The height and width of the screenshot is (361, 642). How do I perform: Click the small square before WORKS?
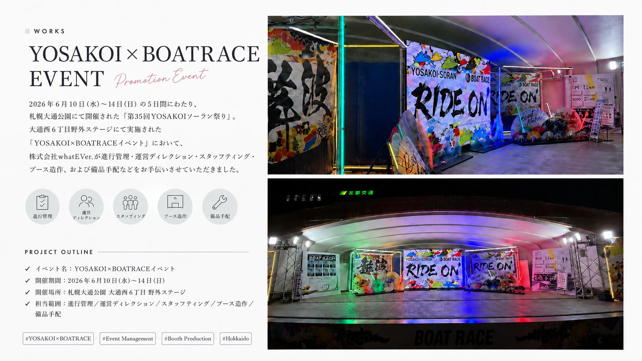[27, 31]
